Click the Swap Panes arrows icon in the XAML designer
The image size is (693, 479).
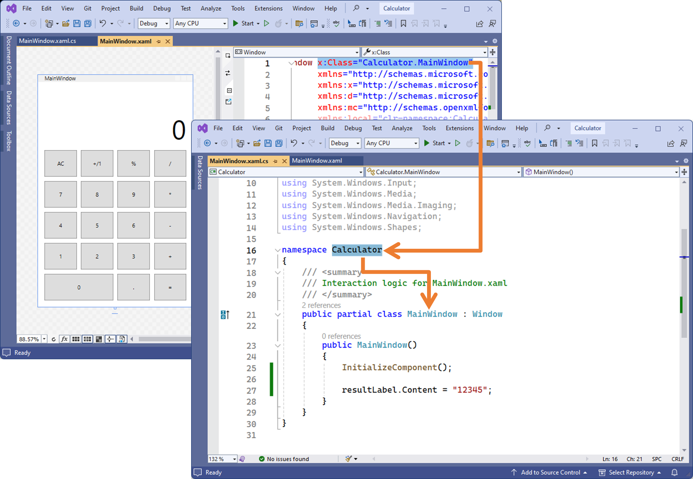tap(228, 73)
